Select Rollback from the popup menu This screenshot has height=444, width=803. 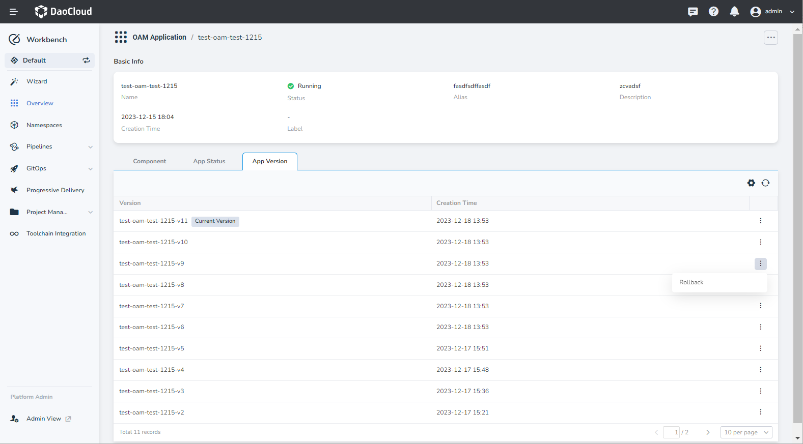691,282
